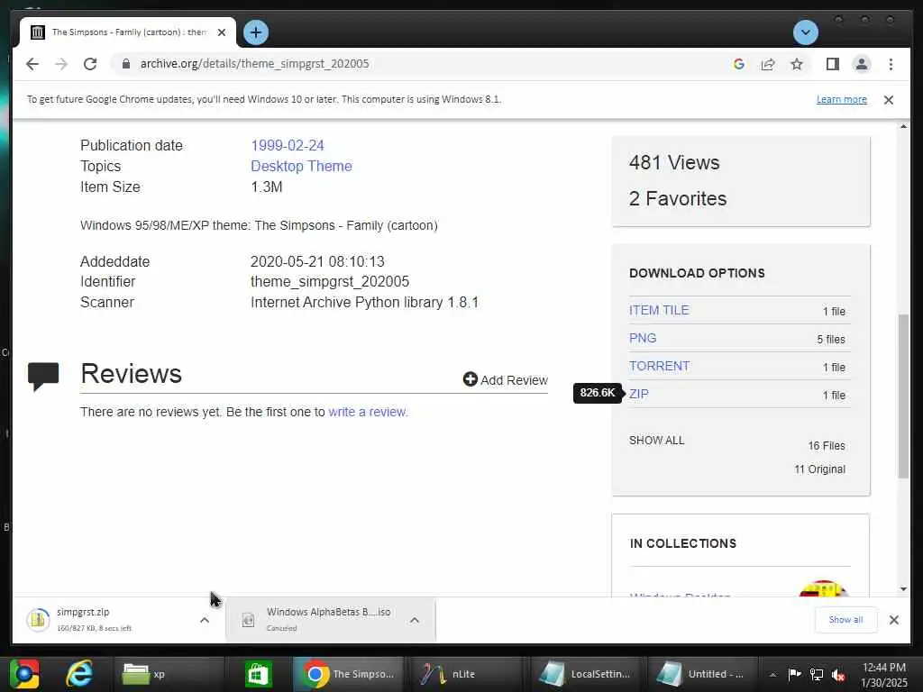Click the scrollbar down arrow

click(903, 589)
